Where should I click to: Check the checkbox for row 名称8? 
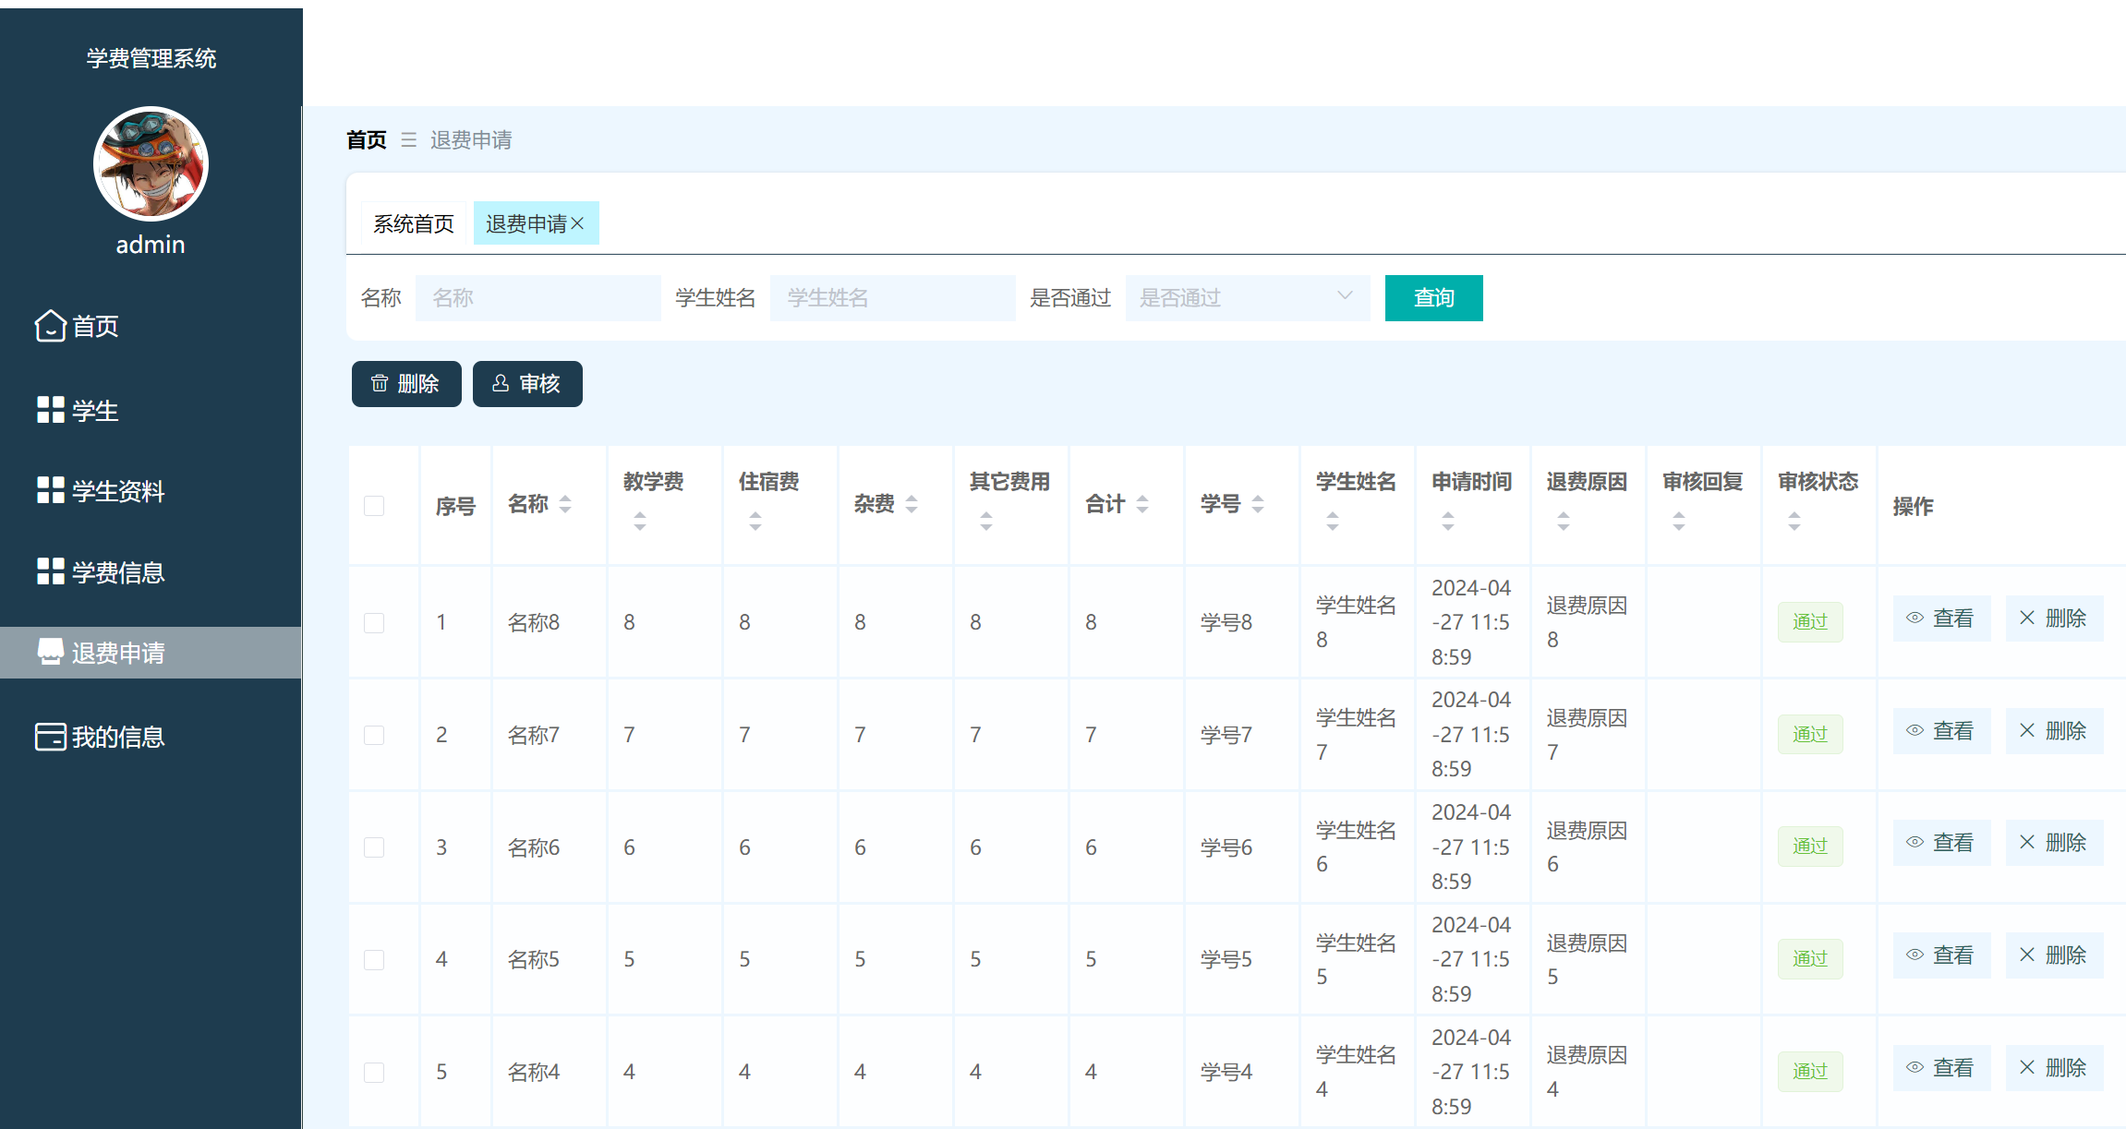[x=374, y=623]
